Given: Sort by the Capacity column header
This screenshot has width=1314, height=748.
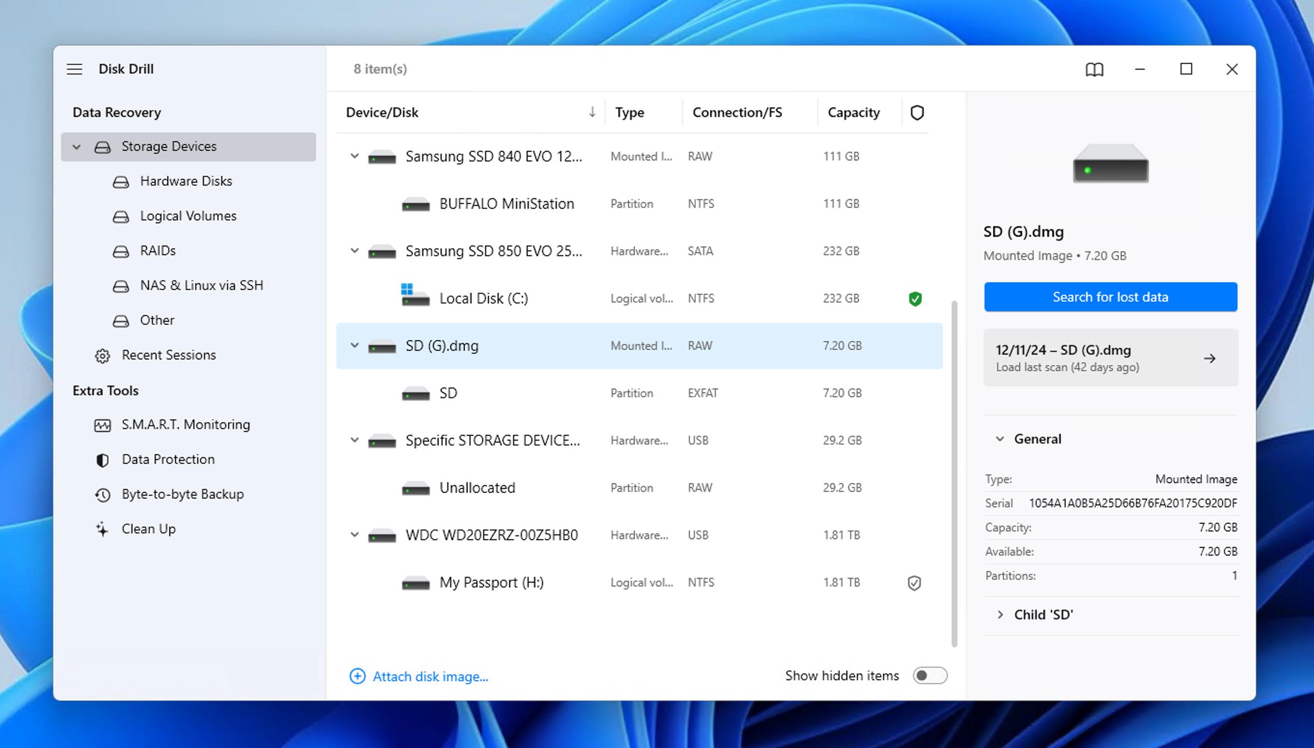Looking at the screenshot, I should tap(854, 113).
